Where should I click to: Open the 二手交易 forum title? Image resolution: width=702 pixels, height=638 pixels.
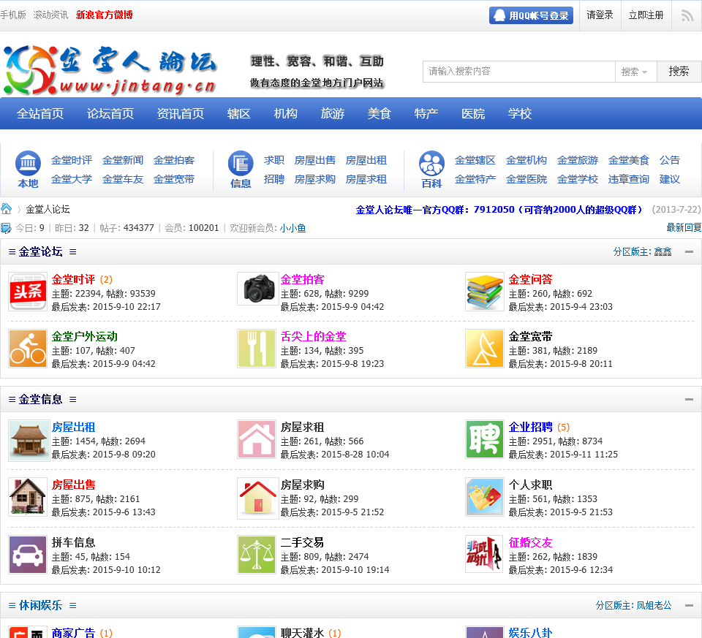302,543
